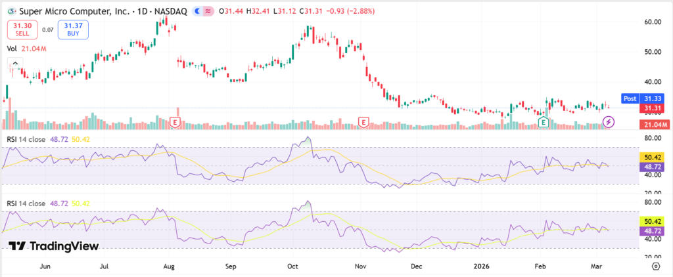This screenshot has height=277, width=673.
Task: Click the purple 48.72 label in lower RSI pane
Action: click(652, 230)
